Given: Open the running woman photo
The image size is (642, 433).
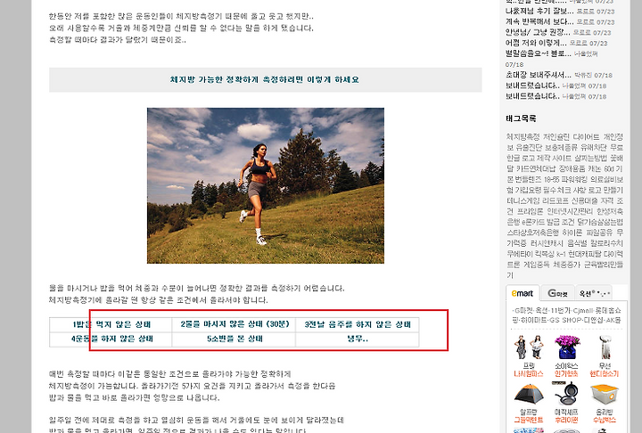Looking at the screenshot, I should coord(266,185).
